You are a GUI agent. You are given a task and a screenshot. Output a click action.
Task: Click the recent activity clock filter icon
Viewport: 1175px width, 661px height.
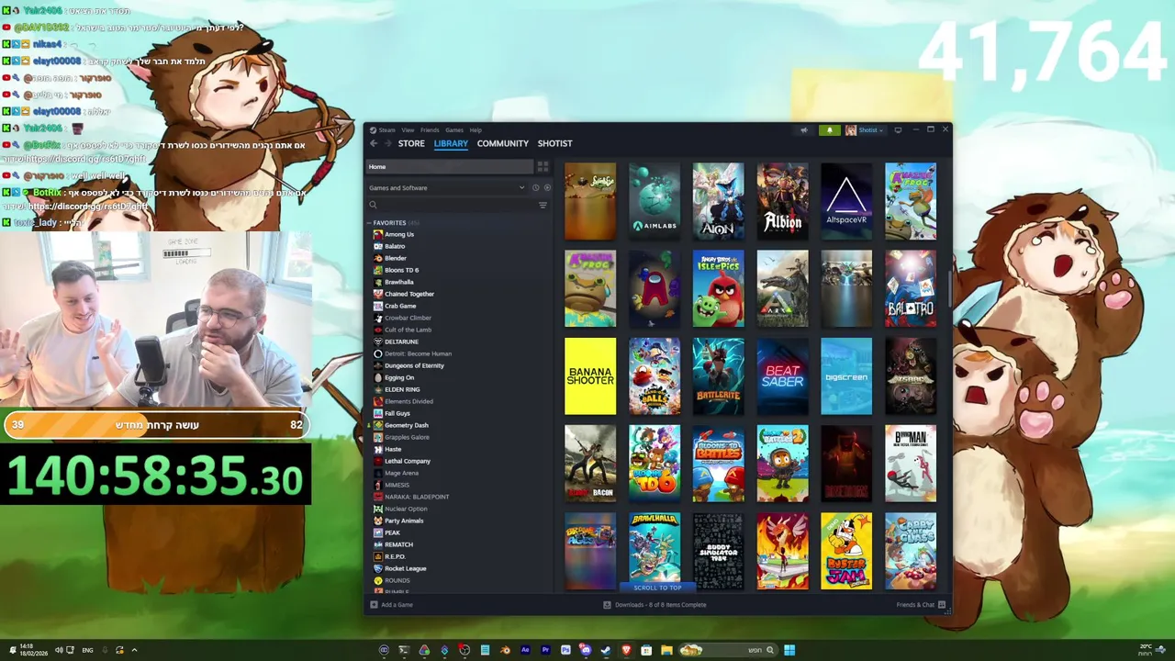point(535,187)
